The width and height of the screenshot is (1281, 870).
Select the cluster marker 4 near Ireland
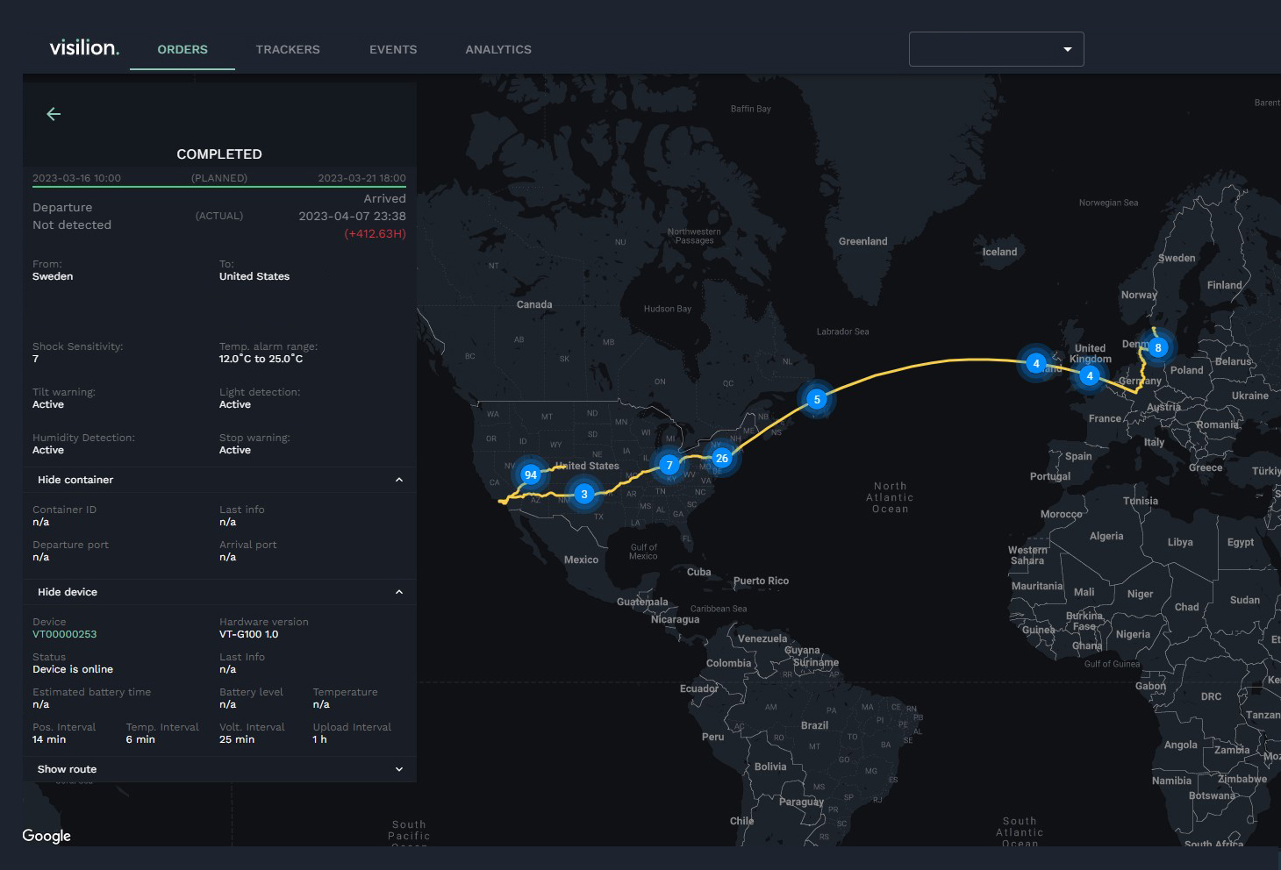[1036, 363]
